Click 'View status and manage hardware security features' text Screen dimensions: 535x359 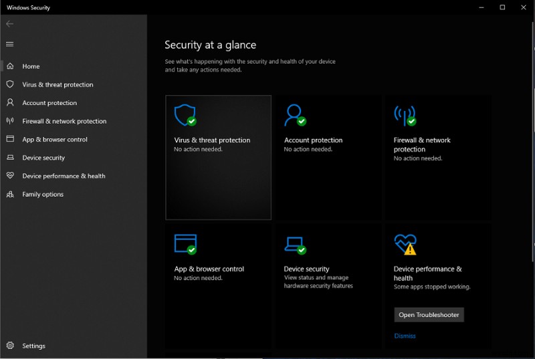(318, 281)
